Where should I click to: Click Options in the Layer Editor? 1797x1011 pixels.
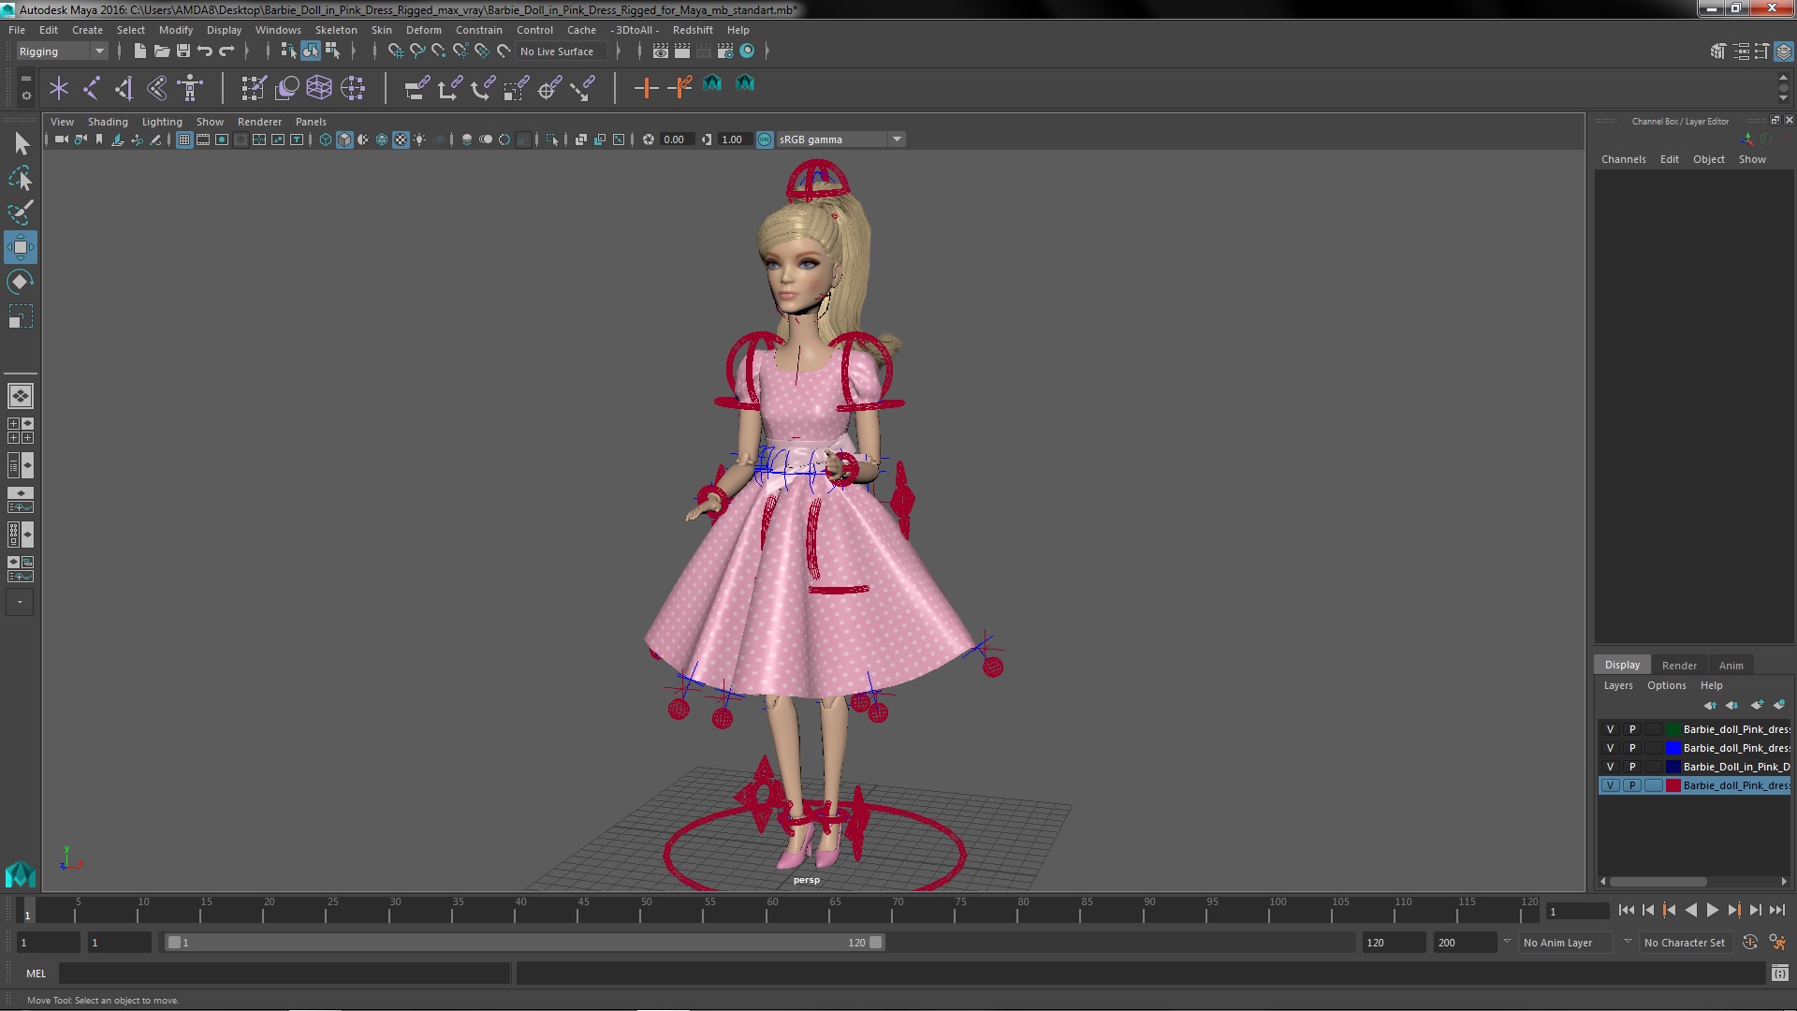(1666, 685)
